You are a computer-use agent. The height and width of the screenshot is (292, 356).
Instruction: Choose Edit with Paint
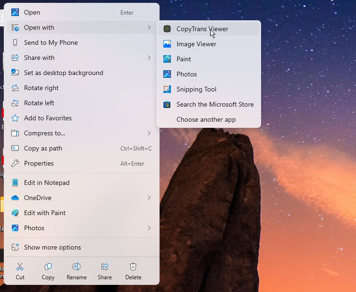(x=82, y=213)
